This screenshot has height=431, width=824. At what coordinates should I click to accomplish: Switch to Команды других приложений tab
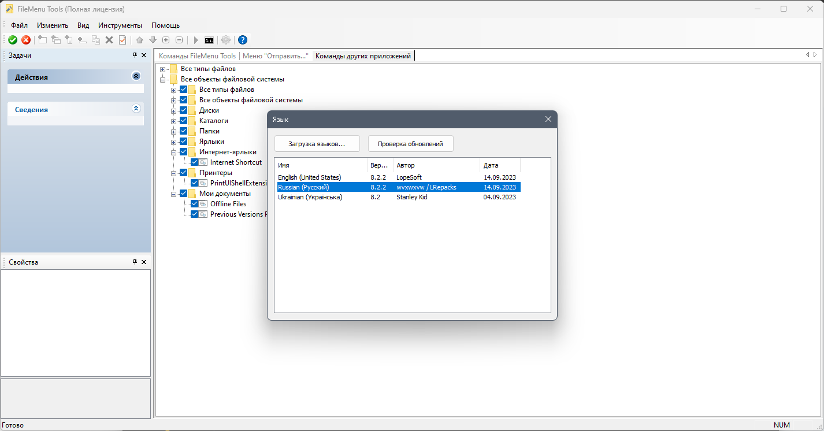(363, 56)
